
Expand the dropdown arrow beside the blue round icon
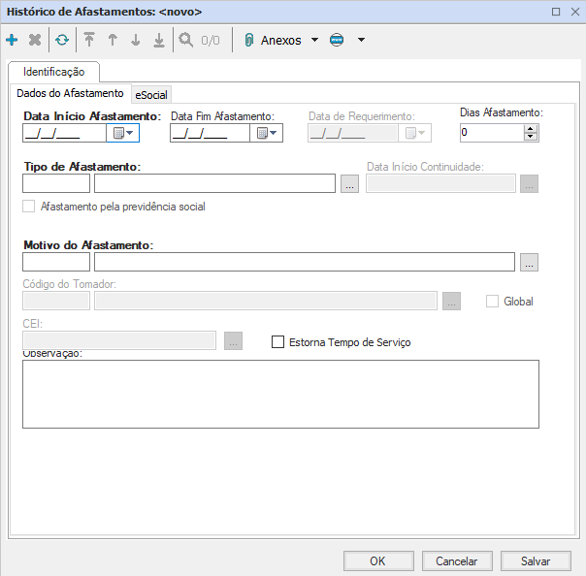[x=361, y=40]
